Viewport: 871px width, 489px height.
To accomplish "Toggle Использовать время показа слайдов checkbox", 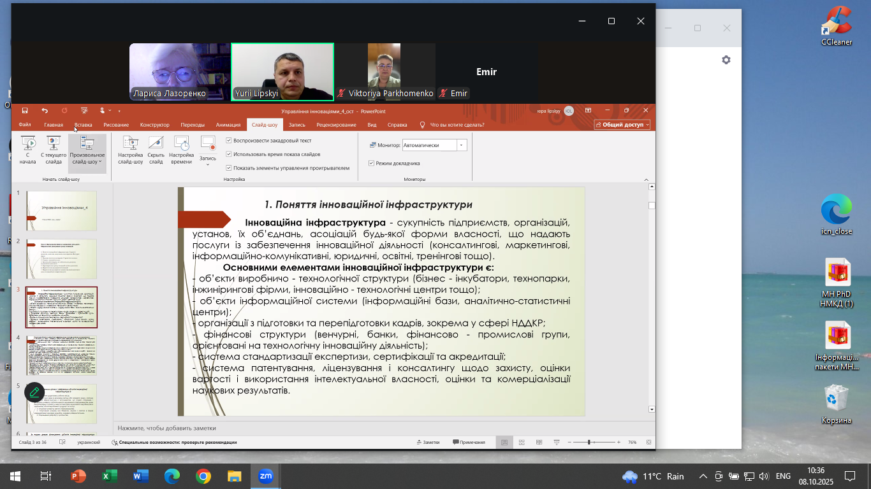I will 229,154.
